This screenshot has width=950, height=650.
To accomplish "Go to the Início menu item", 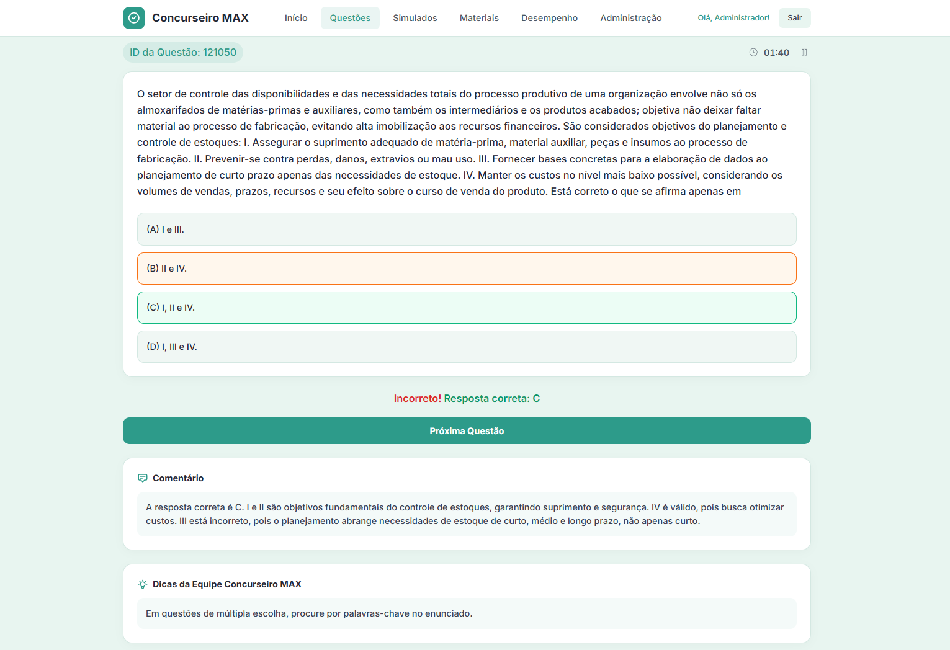I will pyautogui.click(x=296, y=18).
